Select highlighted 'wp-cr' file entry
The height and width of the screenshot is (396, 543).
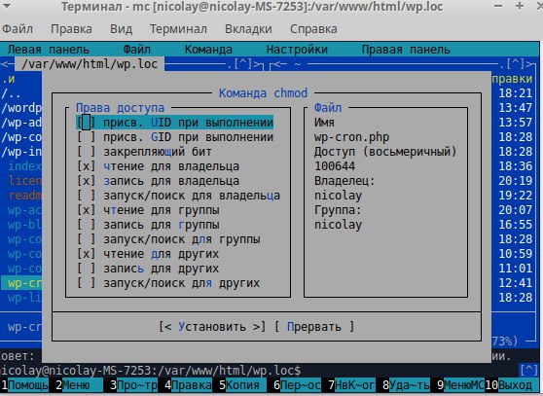21,283
